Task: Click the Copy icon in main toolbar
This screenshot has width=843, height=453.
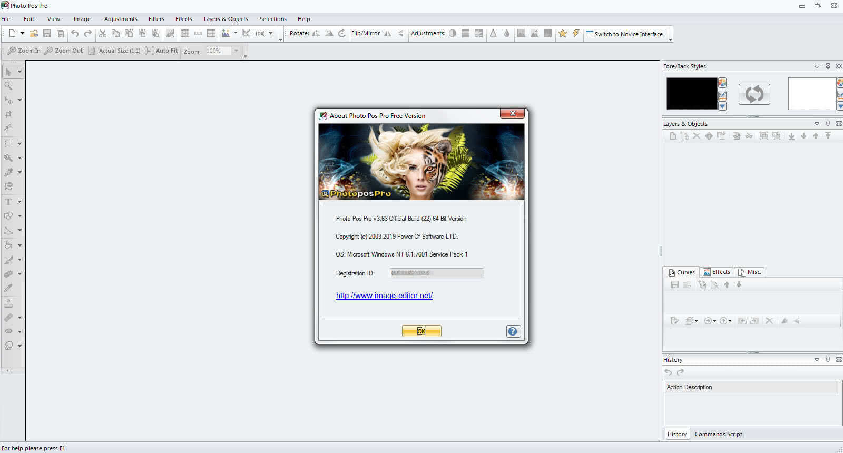Action: pos(115,33)
